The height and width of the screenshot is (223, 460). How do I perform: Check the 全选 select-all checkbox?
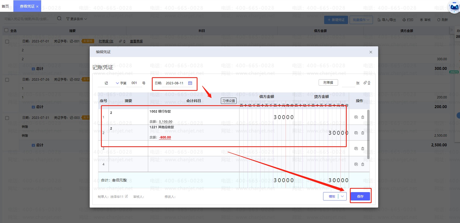[6, 30]
